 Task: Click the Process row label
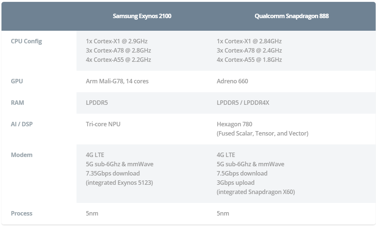click(21, 213)
